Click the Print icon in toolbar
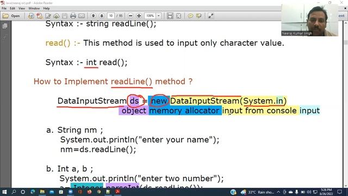The height and width of the screenshot is (196, 348). (x=73, y=16)
